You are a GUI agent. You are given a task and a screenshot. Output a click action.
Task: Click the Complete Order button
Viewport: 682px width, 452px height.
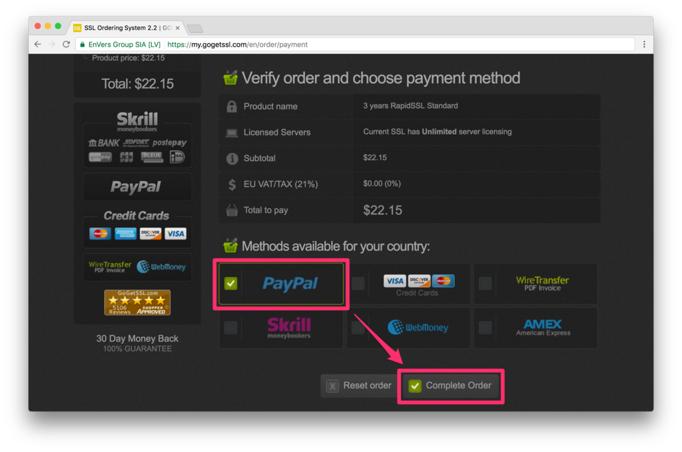pos(451,385)
